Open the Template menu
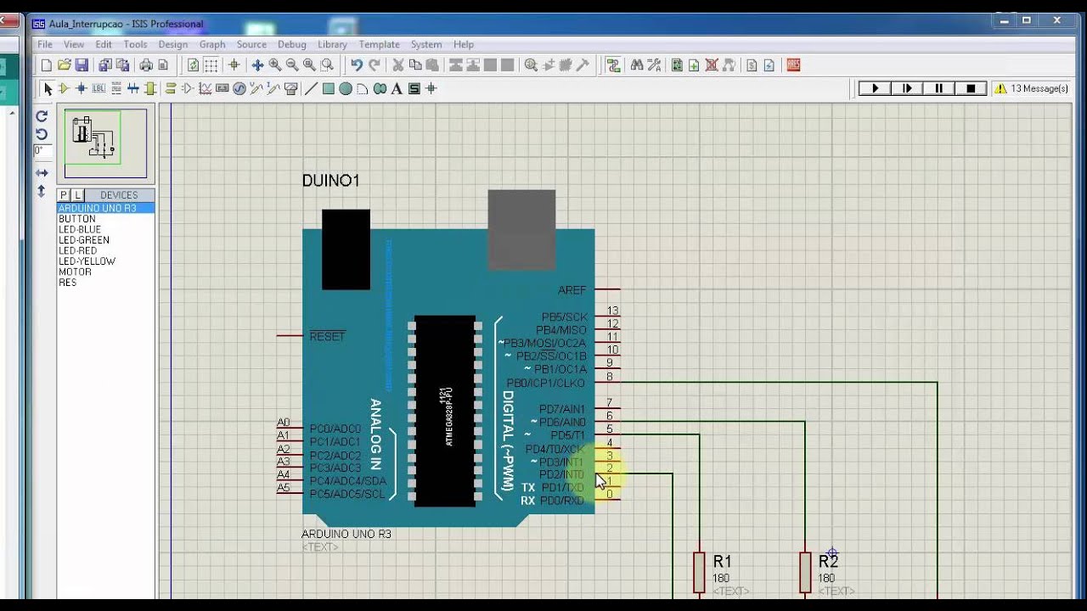This screenshot has height=611, width=1087. point(379,44)
